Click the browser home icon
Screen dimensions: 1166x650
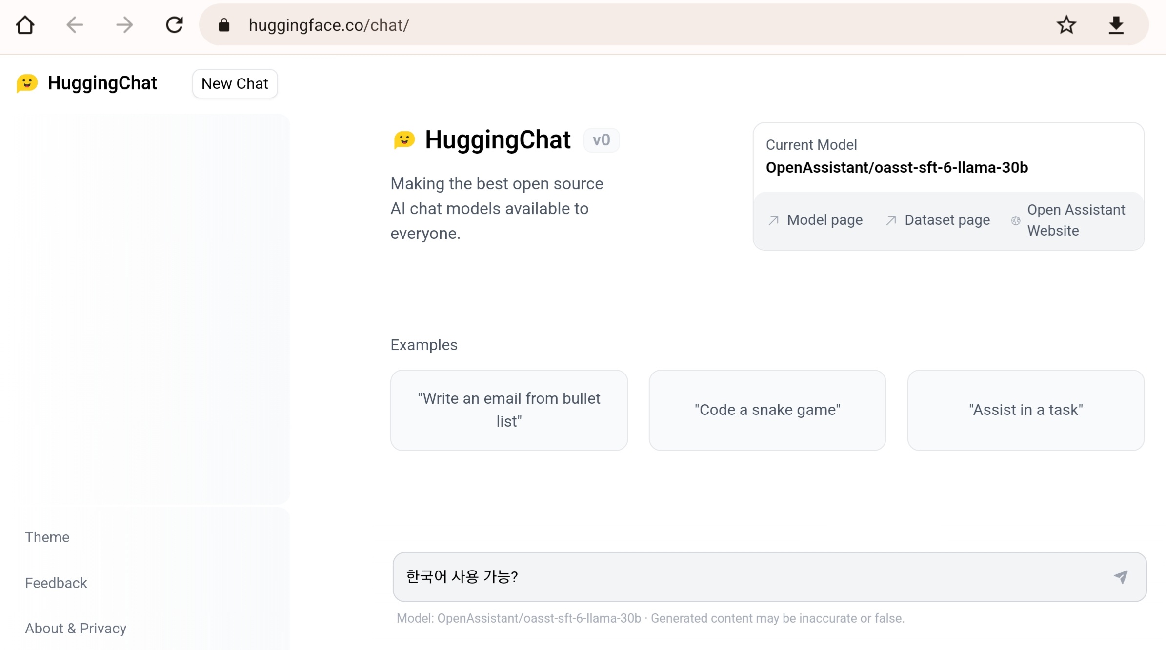(x=25, y=25)
